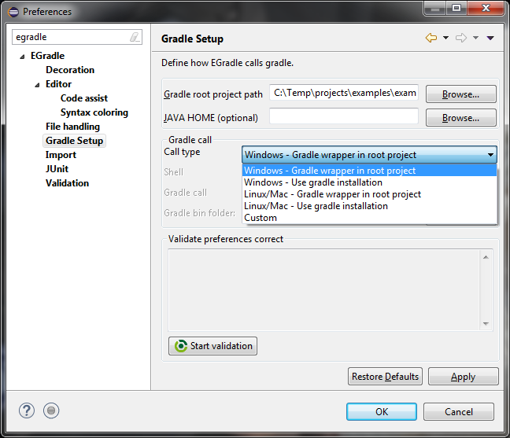Browse for the JAVA HOME folder
The height and width of the screenshot is (438, 510).
461,118
